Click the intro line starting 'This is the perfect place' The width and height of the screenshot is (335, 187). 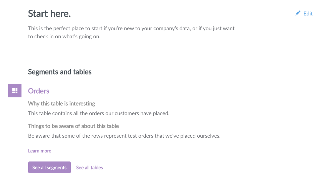131,29
